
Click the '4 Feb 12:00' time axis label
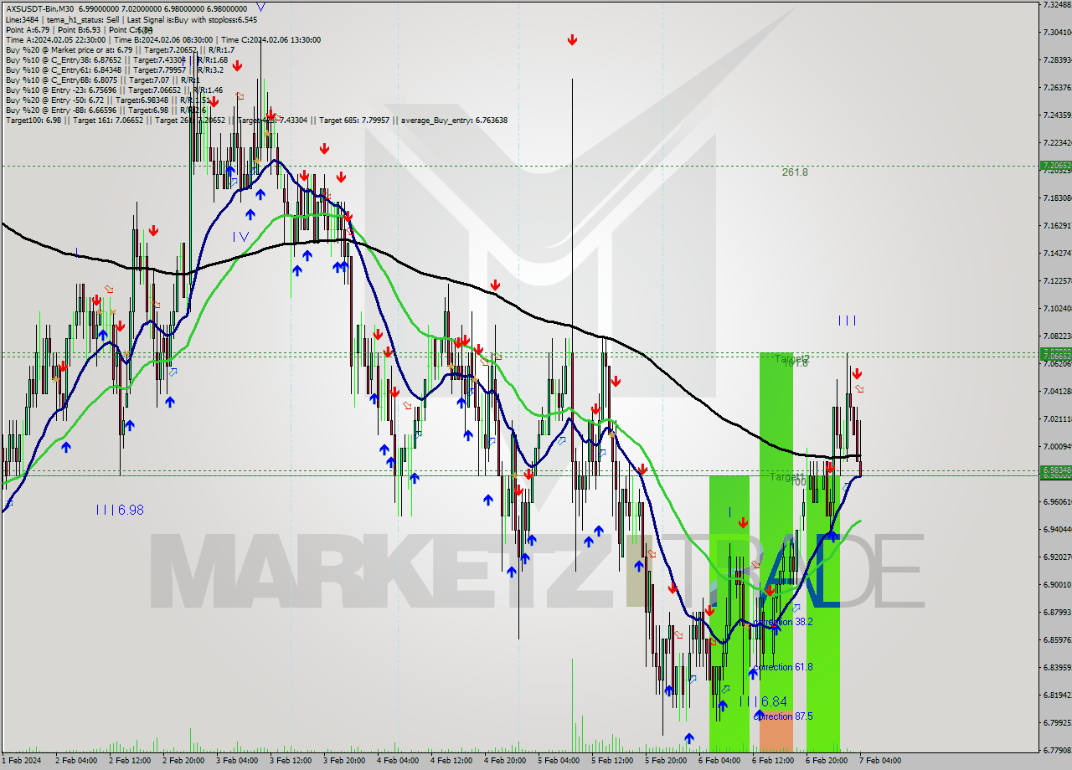451,761
